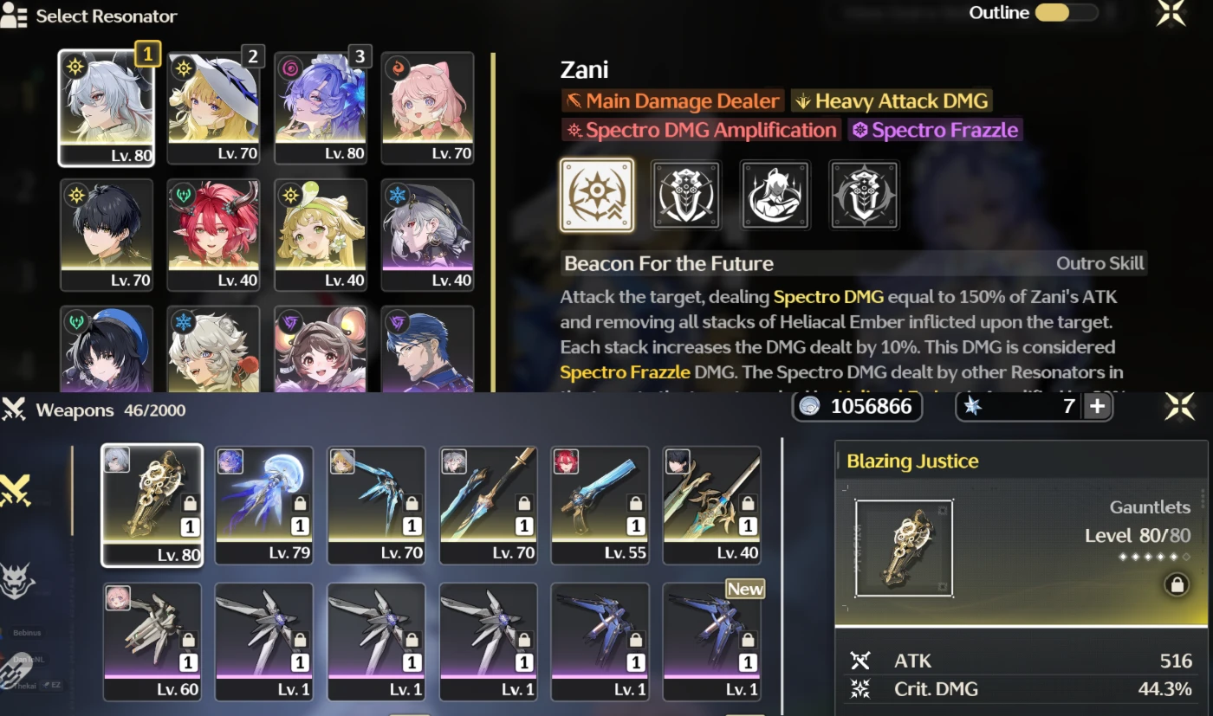Image resolution: width=1213 pixels, height=716 pixels.
Task: Open the Echoes category in weapons sidebar
Action: (x=16, y=579)
